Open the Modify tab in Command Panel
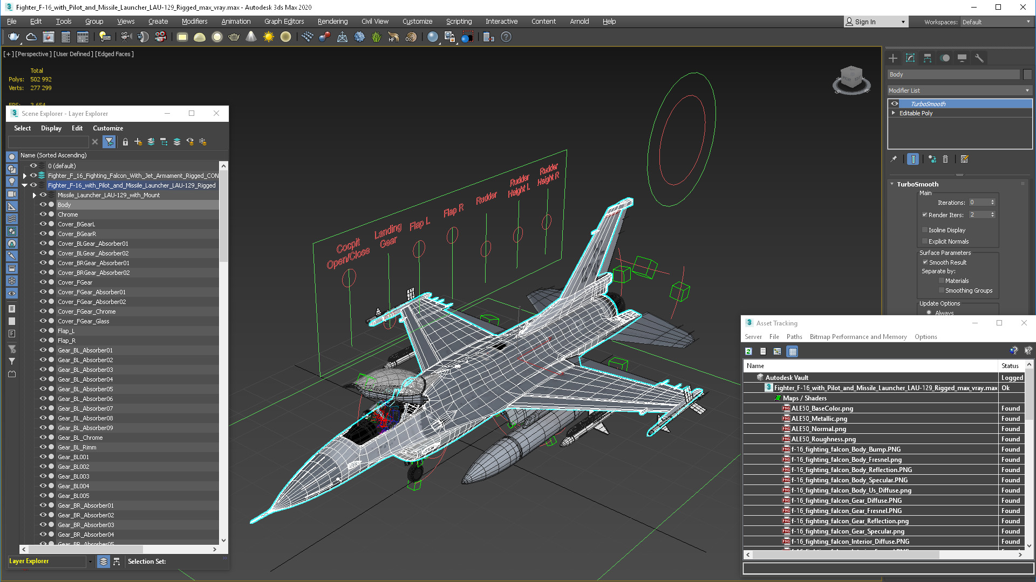The height and width of the screenshot is (582, 1036). [x=910, y=58]
